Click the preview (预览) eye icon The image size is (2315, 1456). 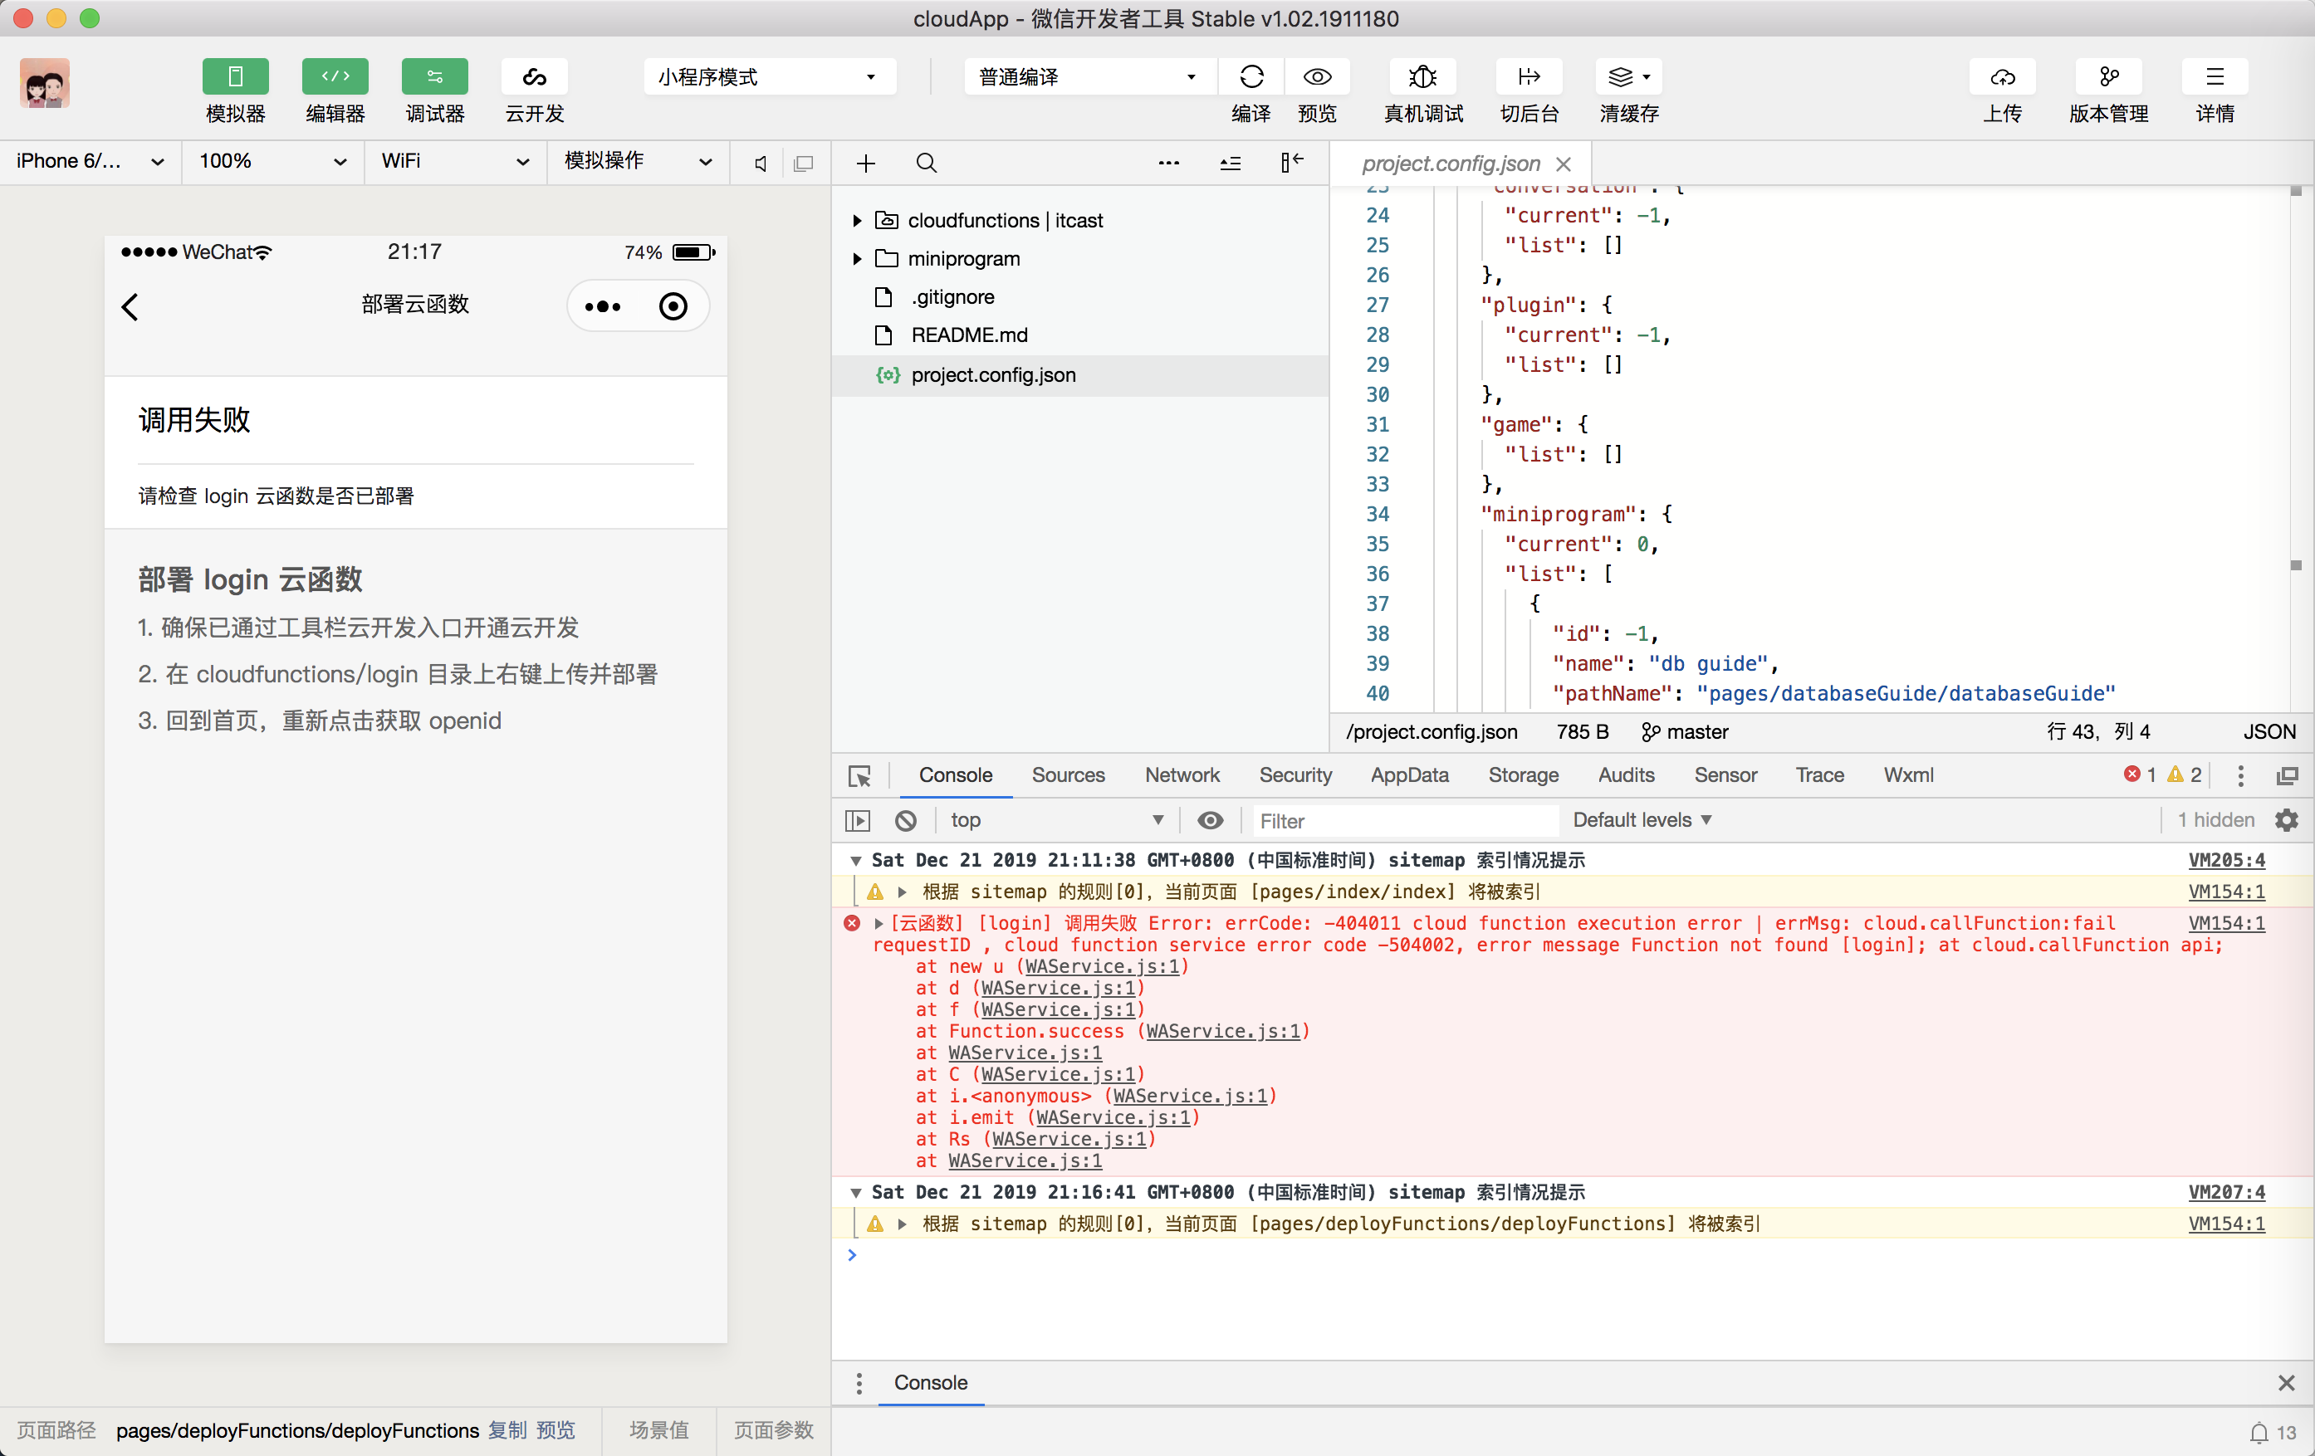tap(1317, 77)
